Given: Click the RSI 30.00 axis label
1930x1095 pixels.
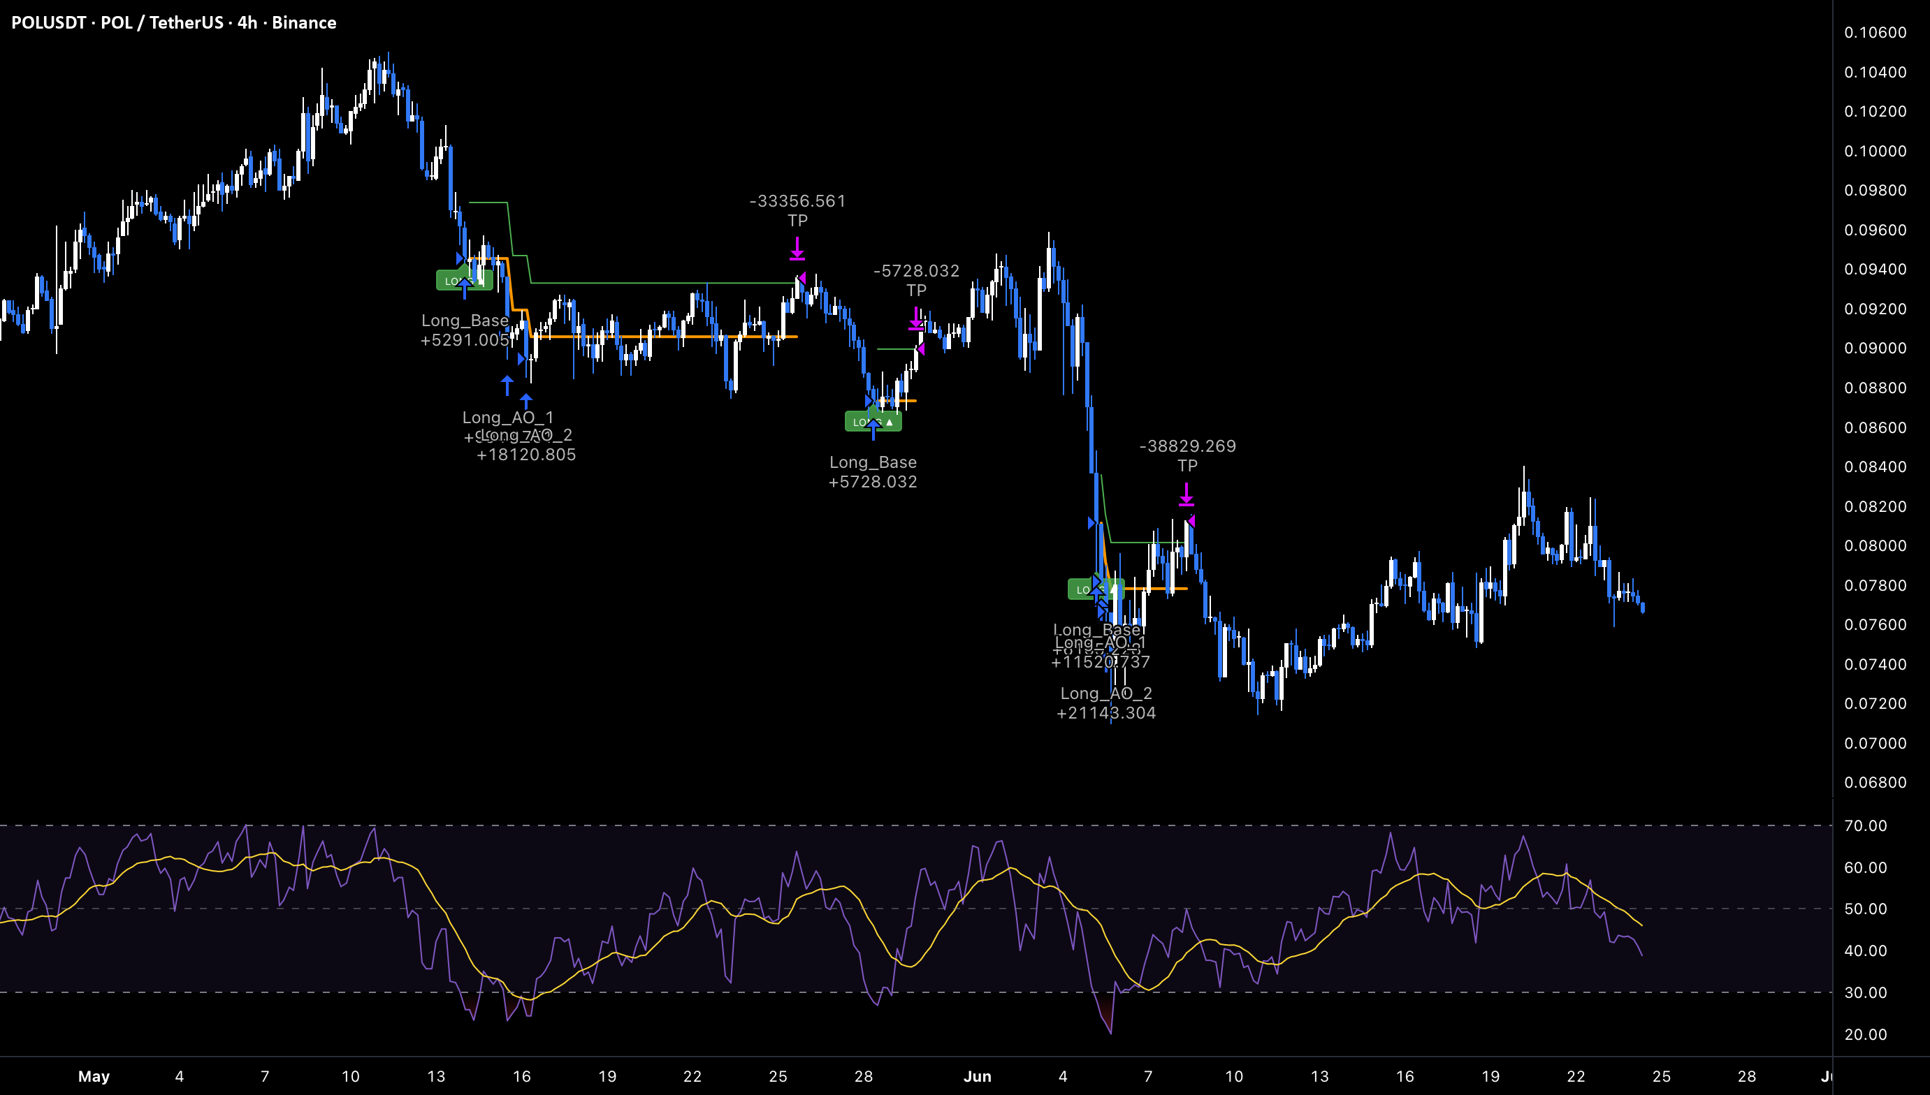Looking at the screenshot, I should (1865, 993).
